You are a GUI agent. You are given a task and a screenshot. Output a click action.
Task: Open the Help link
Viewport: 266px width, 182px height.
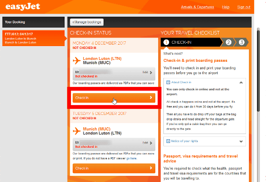(x=226, y=7)
